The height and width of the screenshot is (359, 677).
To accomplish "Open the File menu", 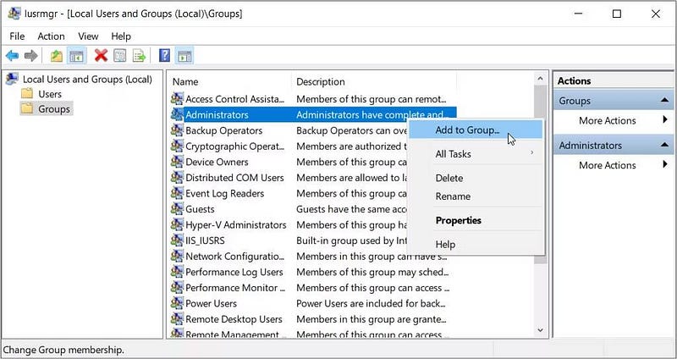I will point(17,36).
